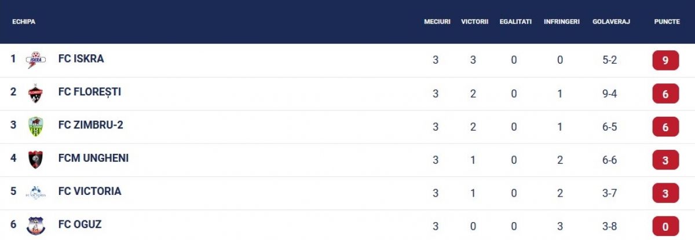
Task: Click the GOLAVERAJ column header
Action: pos(611,21)
